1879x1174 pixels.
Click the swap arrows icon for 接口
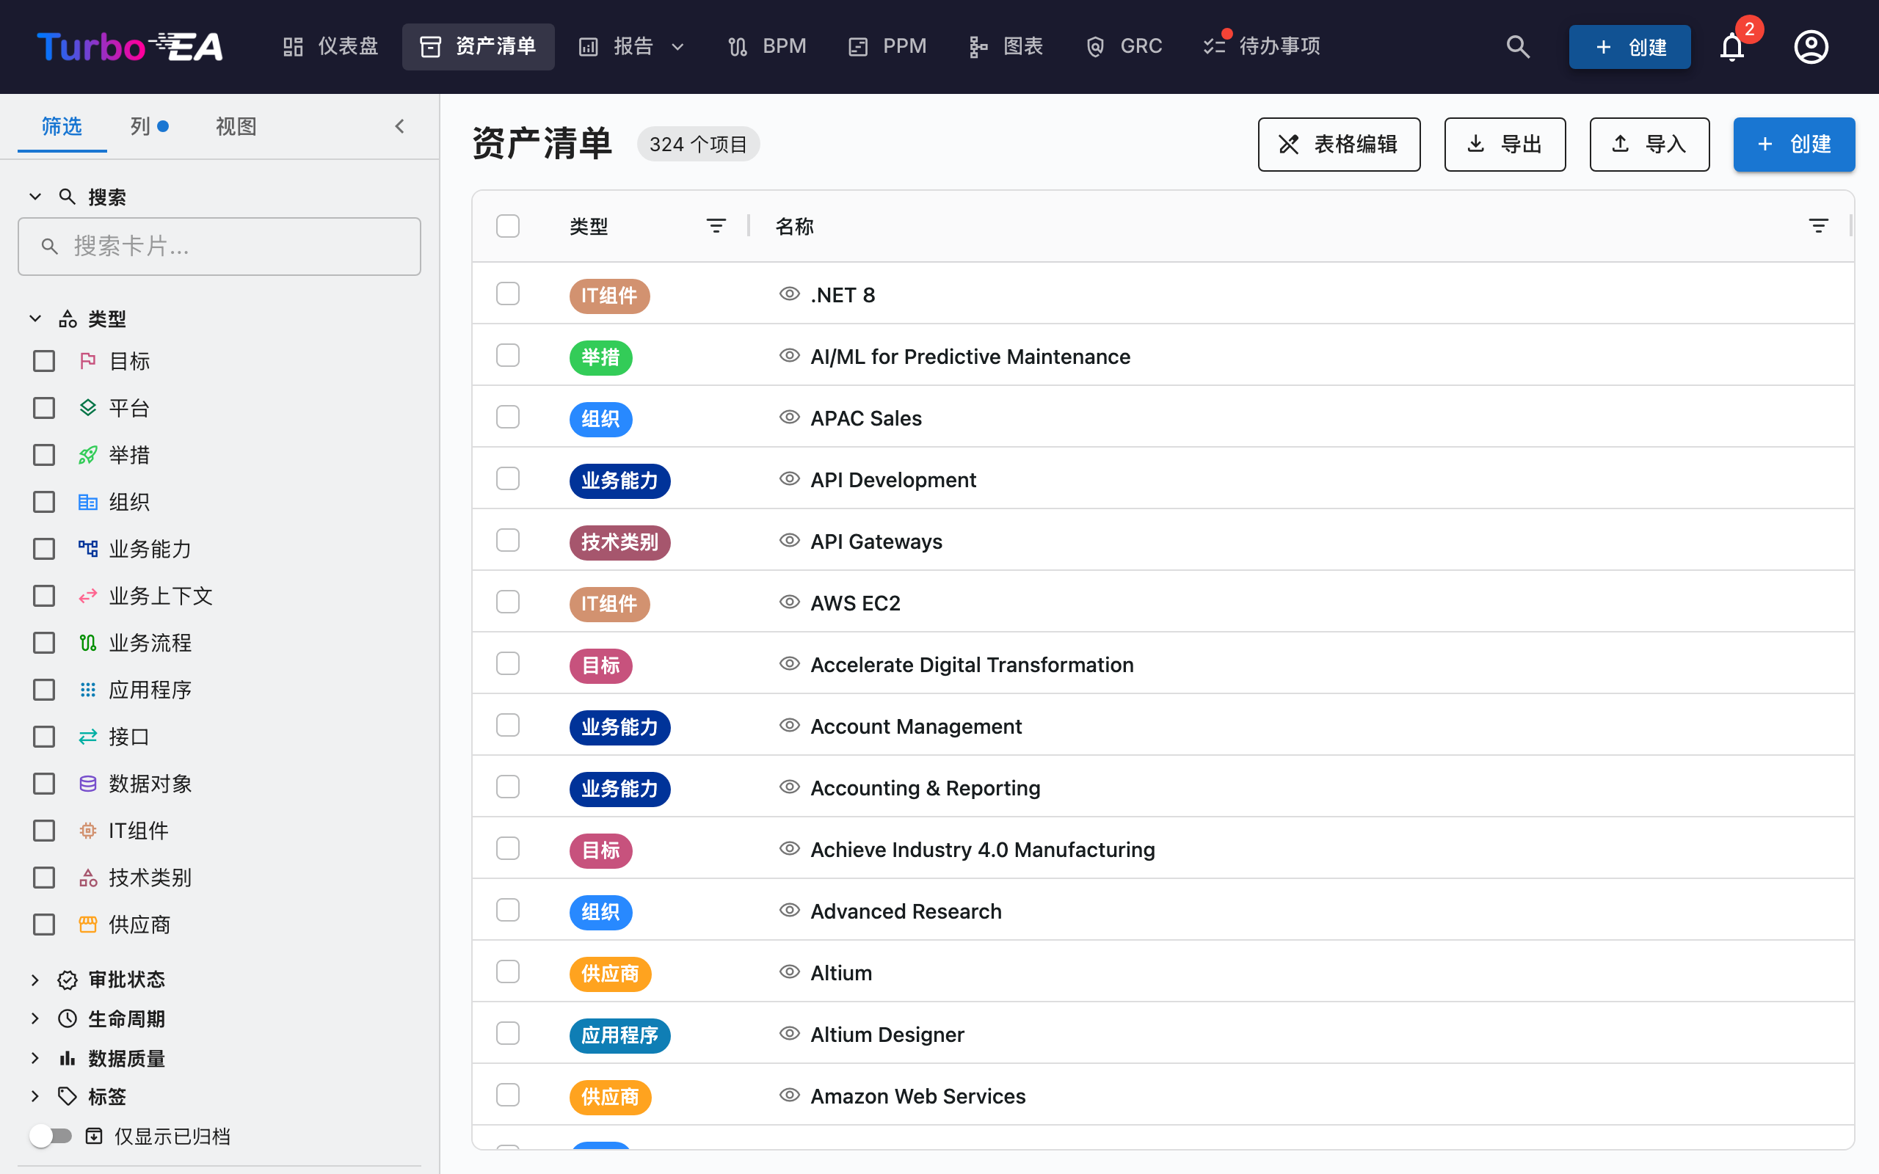88,737
